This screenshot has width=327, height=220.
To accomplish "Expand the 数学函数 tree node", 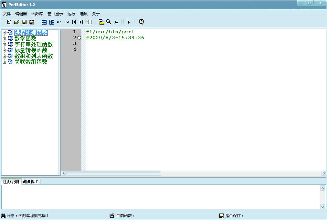I will (x=4, y=38).
